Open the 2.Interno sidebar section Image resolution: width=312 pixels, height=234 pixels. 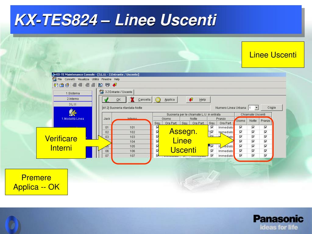[73, 99]
